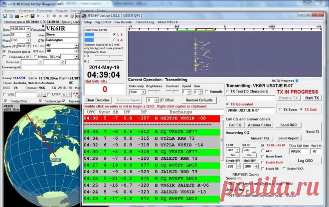Click the Halt TX button
Image resolution: width=329 pixels, height=207 pixels.
click(x=312, y=98)
